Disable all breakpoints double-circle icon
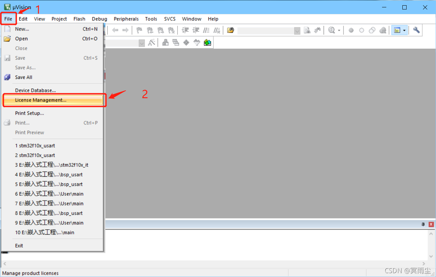 (372, 31)
